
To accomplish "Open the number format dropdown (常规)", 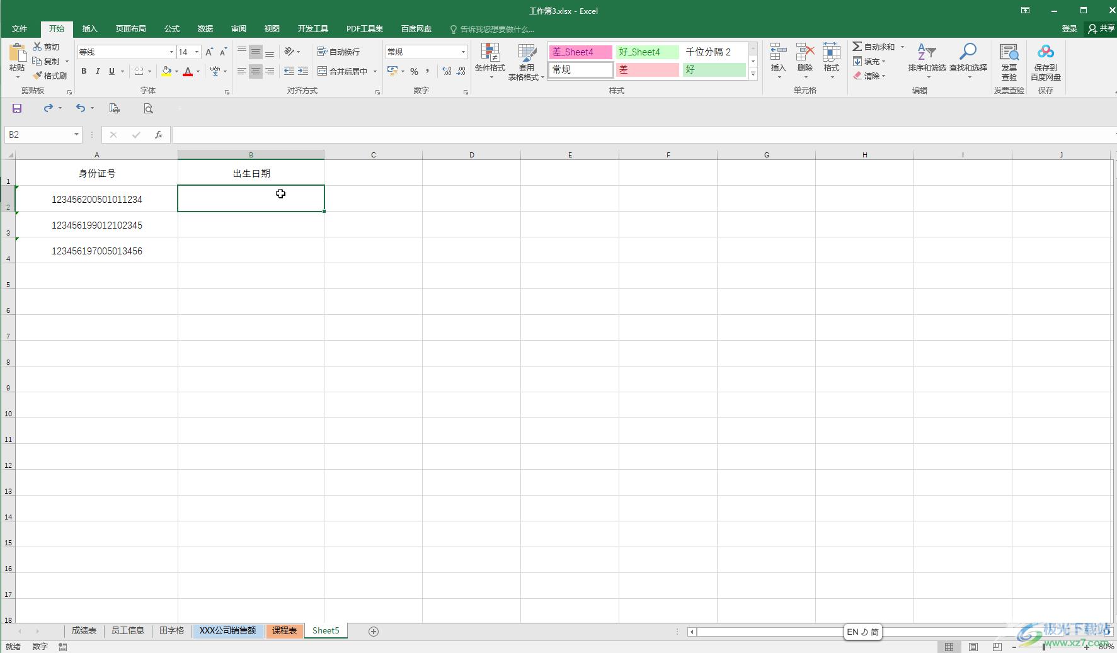I will (x=463, y=52).
